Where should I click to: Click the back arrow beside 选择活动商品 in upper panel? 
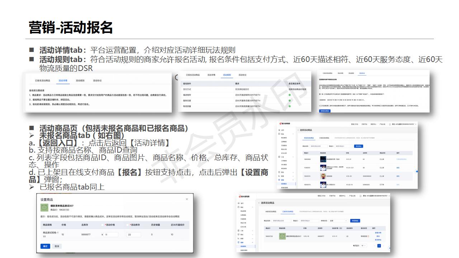298,130
